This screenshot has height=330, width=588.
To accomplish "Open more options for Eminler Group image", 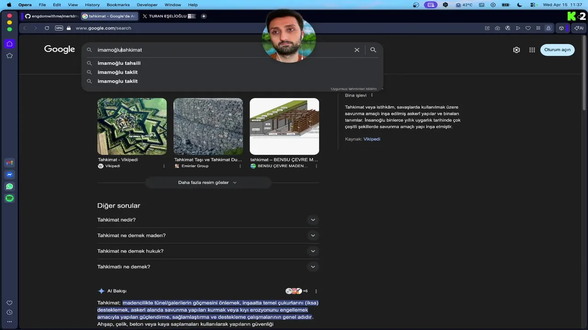I will coord(240,166).
